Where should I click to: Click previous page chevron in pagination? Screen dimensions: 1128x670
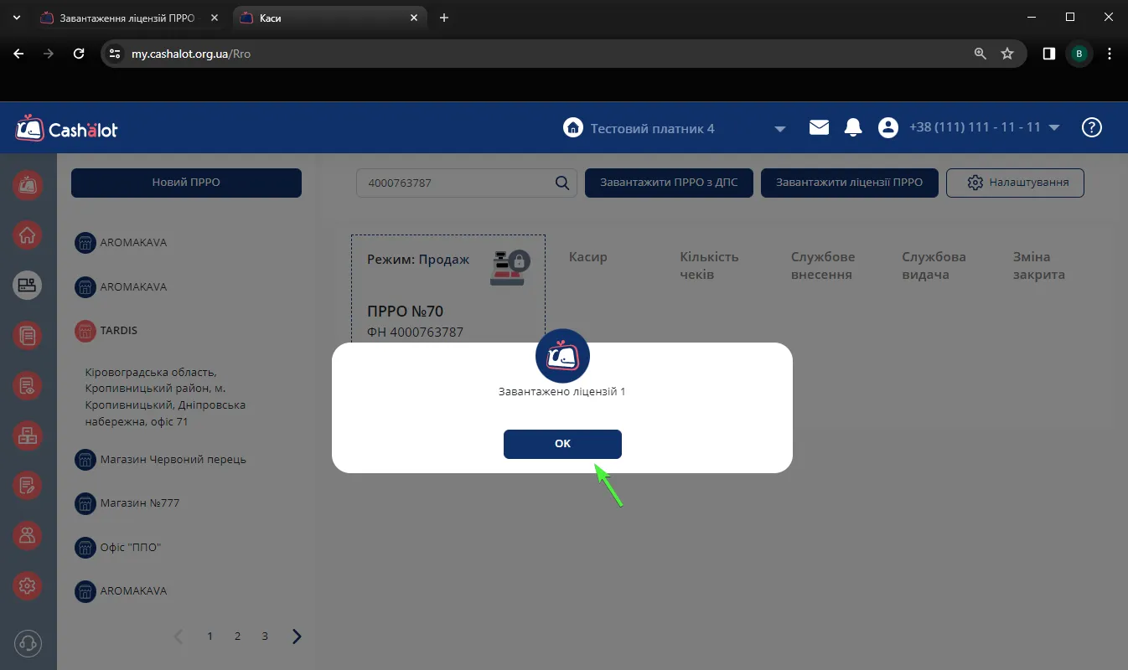tap(179, 636)
